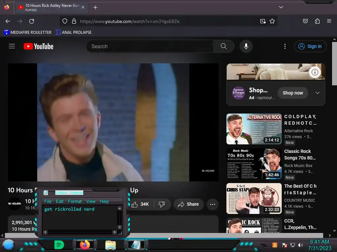The height and width of the screenshot is (252, 337).
Task: Click browser vertical scrollbar thumb
Action: tap(334, 64)
